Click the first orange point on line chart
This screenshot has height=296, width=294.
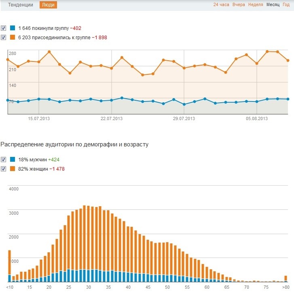(x=8, y=59)
